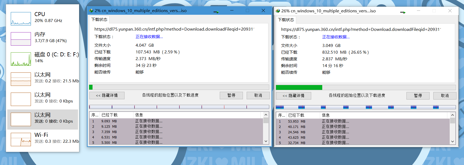Click transfer speed 2.837 MB/秒
Screen dimensions: 464x165
pos(335,59)
